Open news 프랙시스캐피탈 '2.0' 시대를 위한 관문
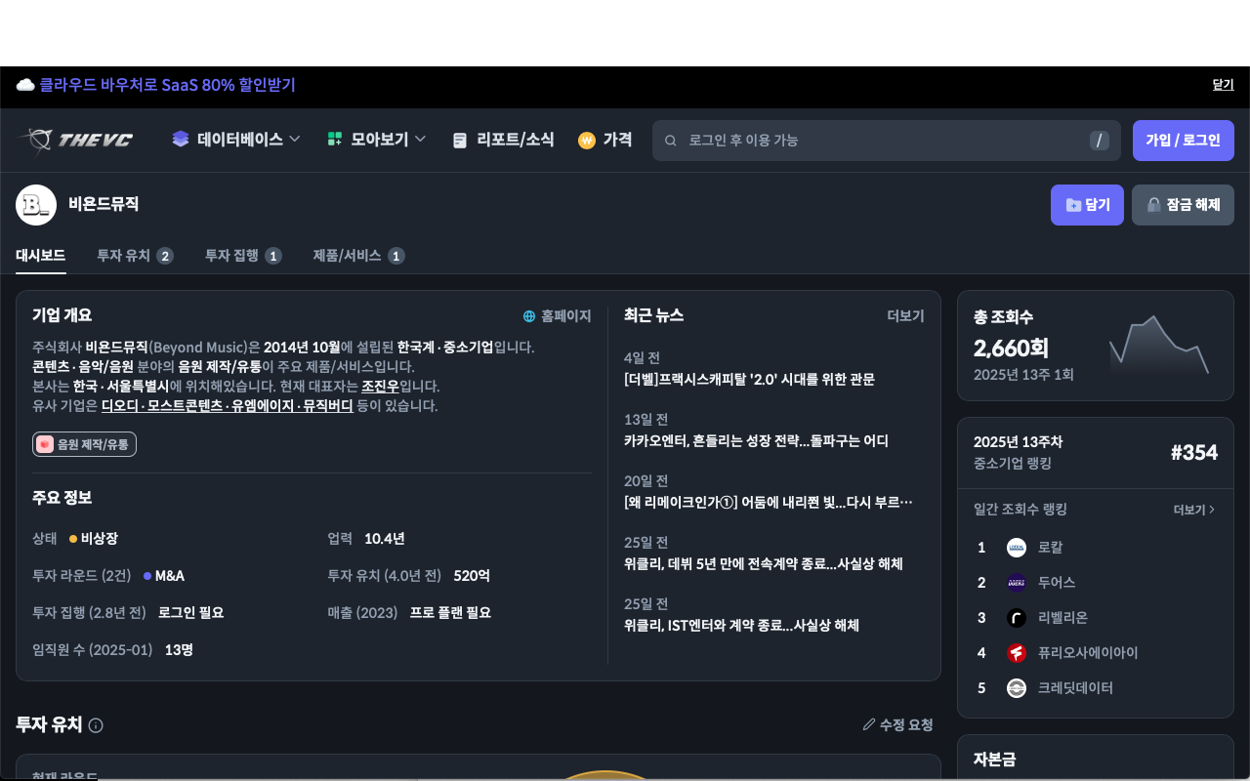Image resolution: width=1250 pixels, height=781 pixels. (x=749, y=379)
